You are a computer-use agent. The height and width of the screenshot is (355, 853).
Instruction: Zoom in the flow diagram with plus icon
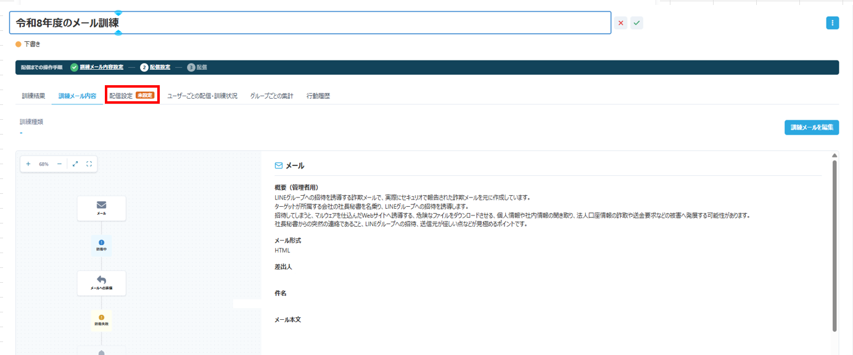(28, 164)
